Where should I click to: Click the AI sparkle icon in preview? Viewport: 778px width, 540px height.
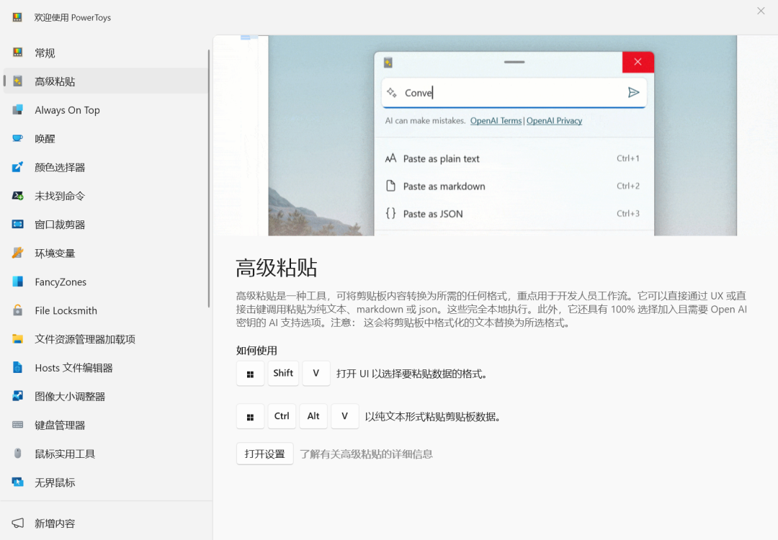coord(391,92)
